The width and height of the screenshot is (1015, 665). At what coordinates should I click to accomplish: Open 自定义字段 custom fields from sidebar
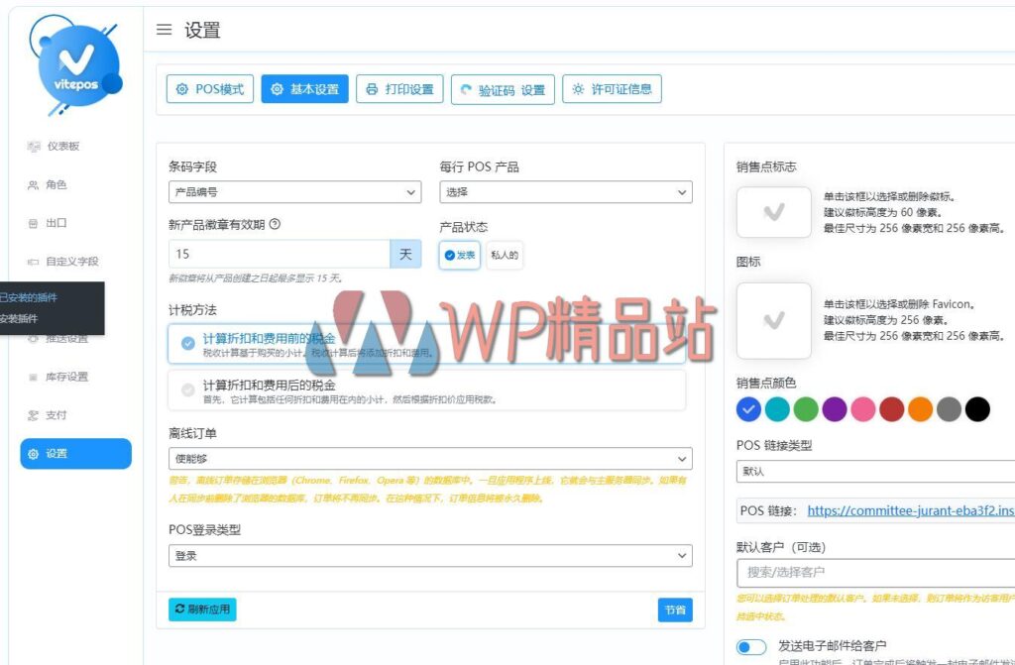(33, 261)
